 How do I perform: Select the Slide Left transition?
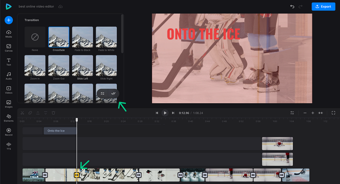coord(82,66)
